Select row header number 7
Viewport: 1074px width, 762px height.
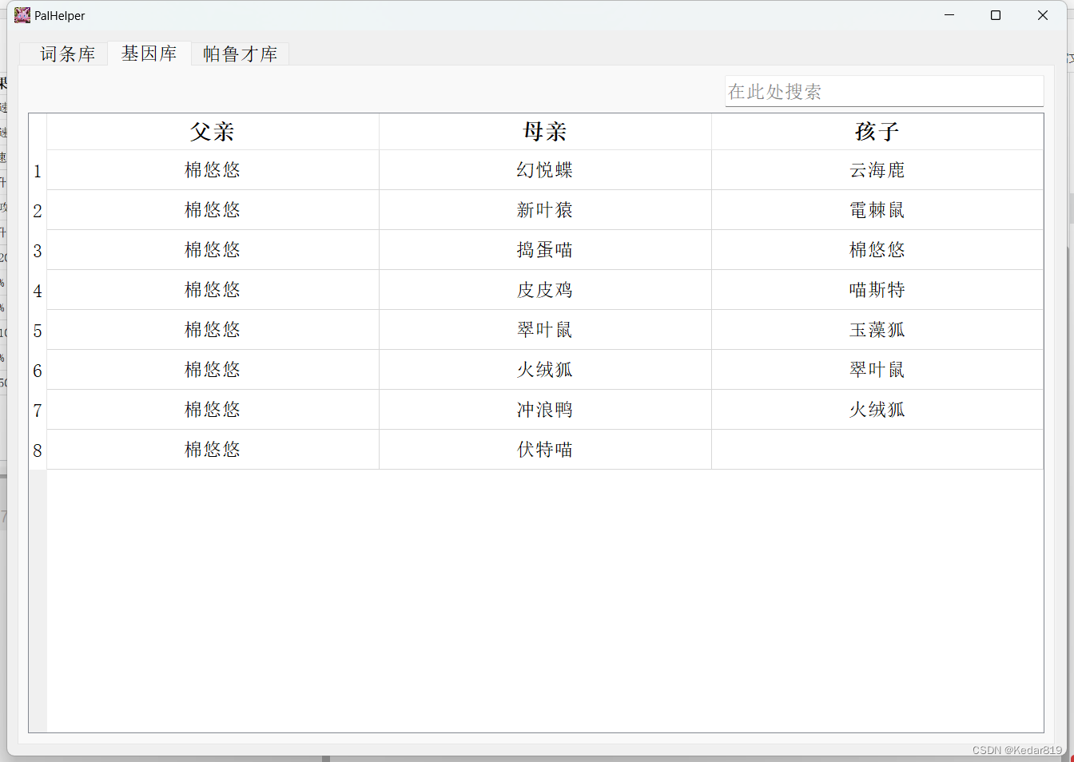point(38,410)
